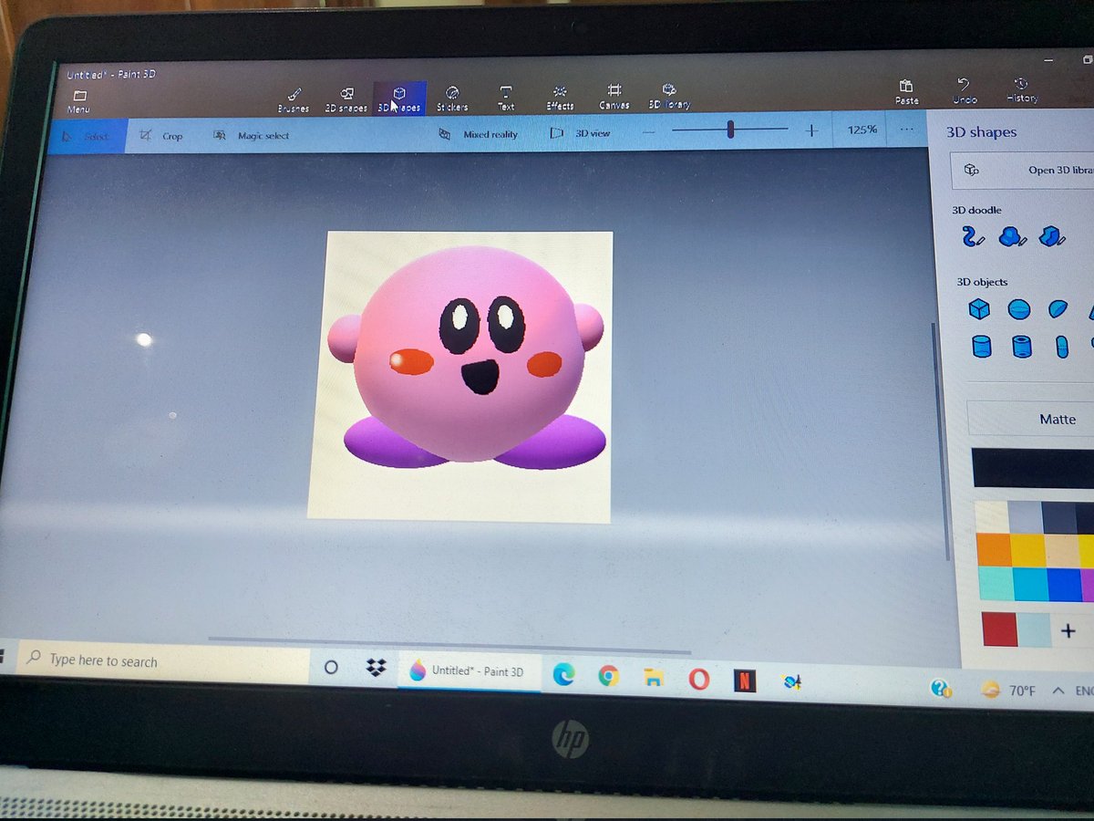The height and width of the screenshot is (821, 1094).
Task: Toggle Mixed reality mode
Action: click(x=478, y=134)
